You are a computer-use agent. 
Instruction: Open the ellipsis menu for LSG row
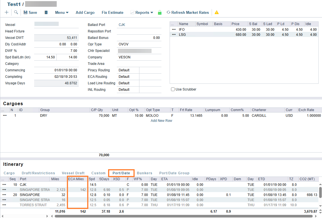tap(174, 35)
